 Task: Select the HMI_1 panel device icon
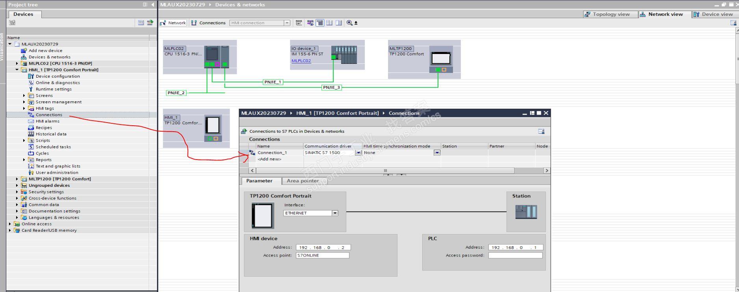click(x=213, y=128)
